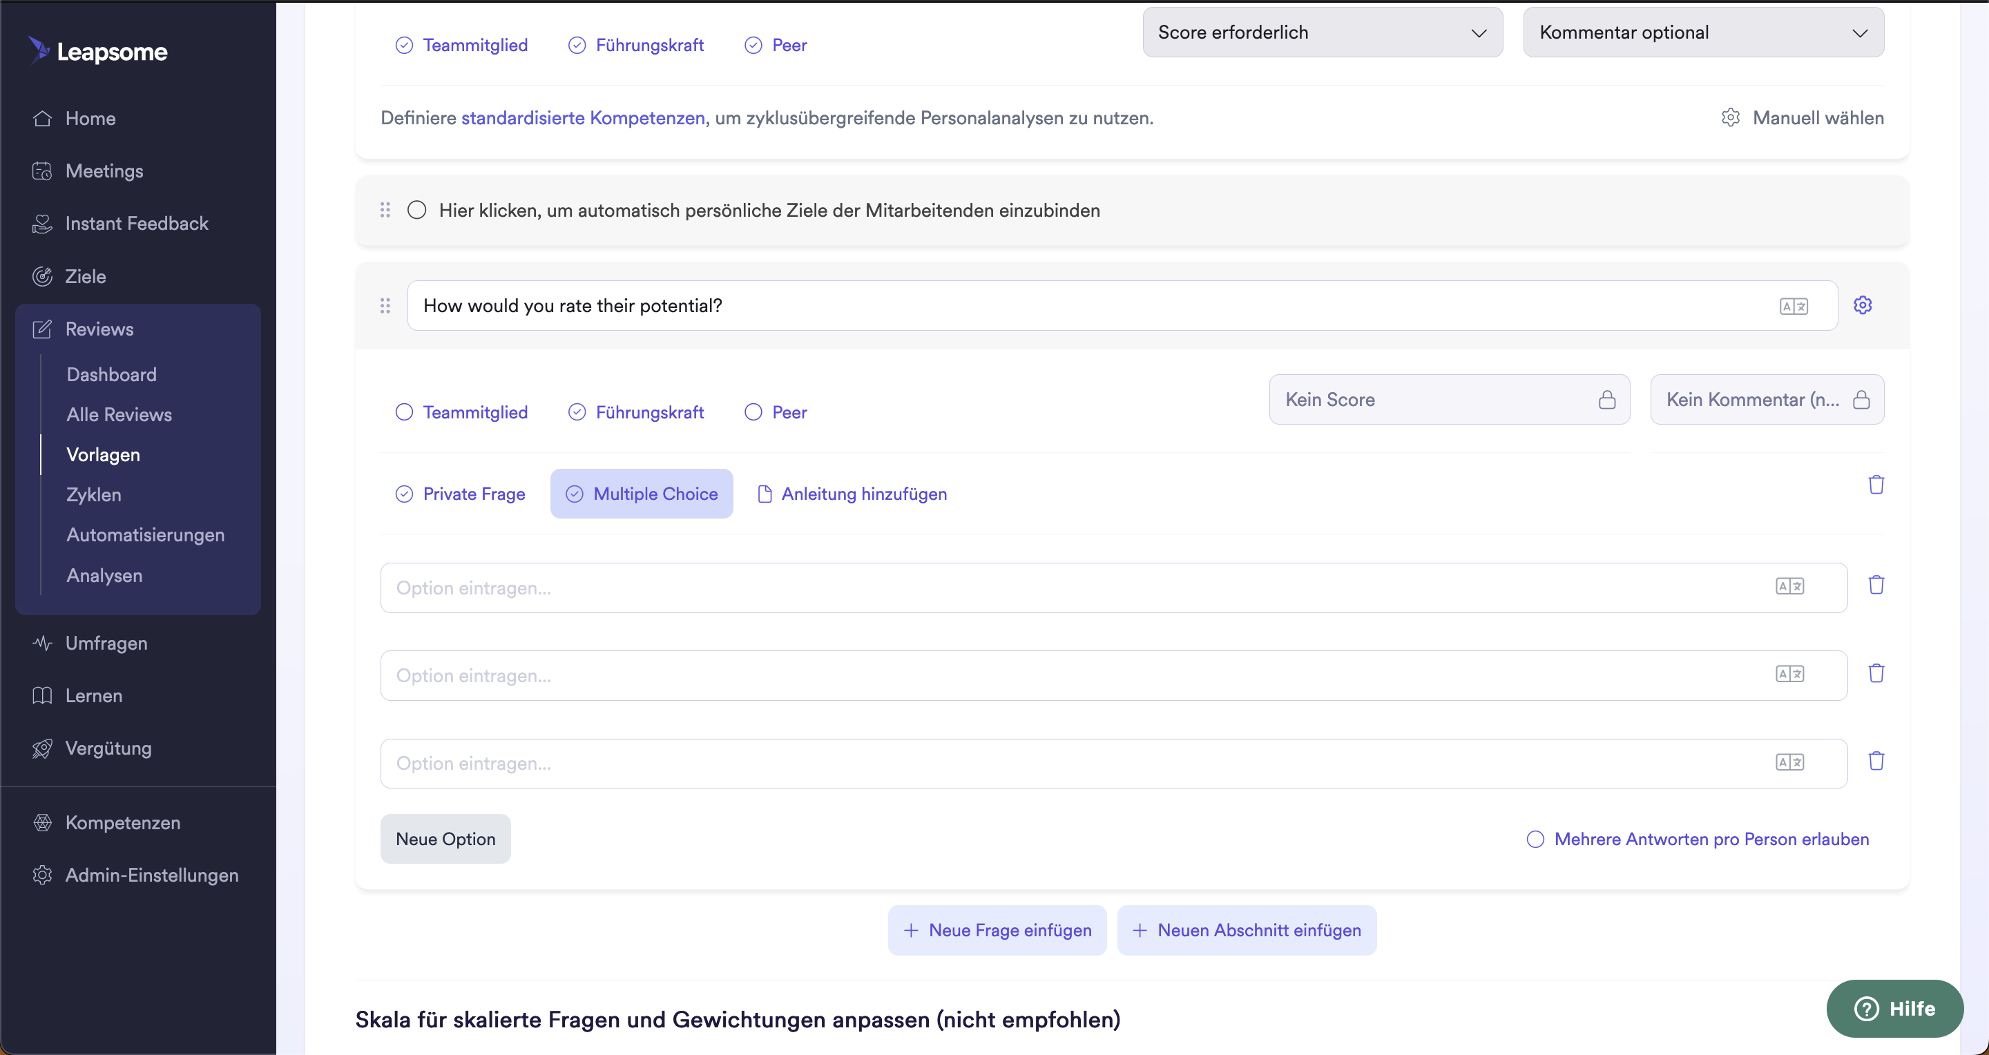The image size is (1989, 1055).
Task: Enable Teammitglied for potential question
Action: pos(461,412)
